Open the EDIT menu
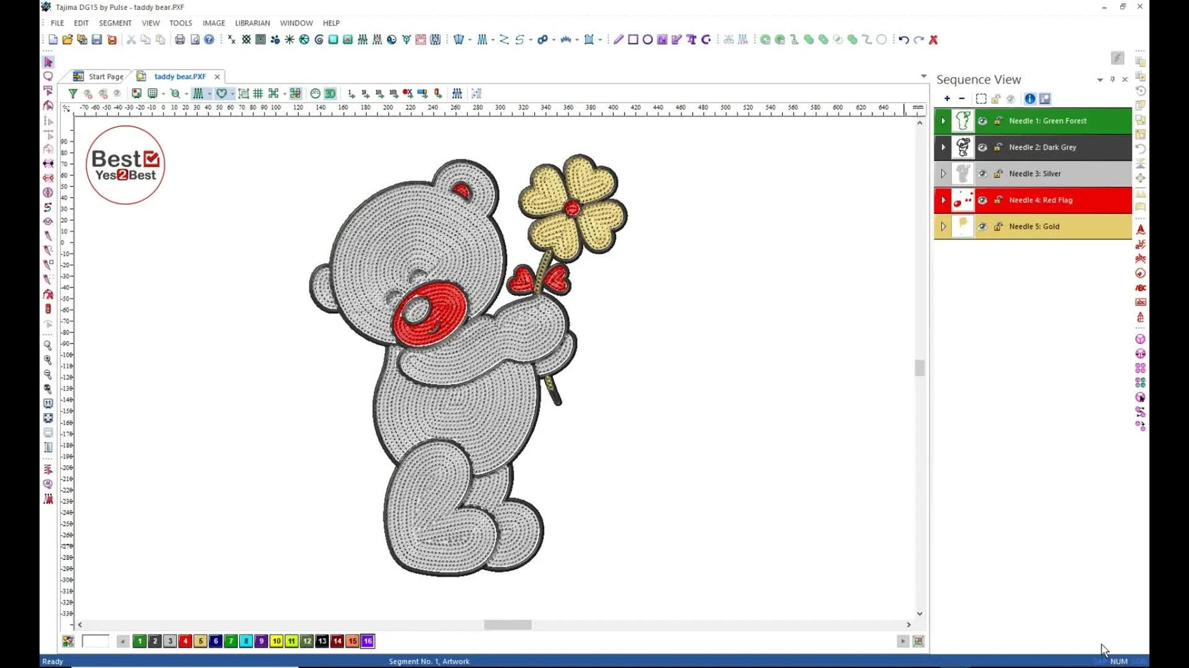 pos(81,23)
